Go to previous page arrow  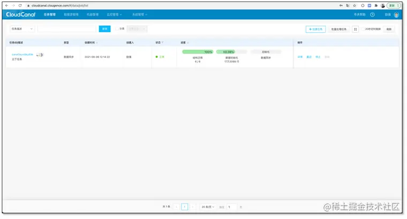point(176,207)
